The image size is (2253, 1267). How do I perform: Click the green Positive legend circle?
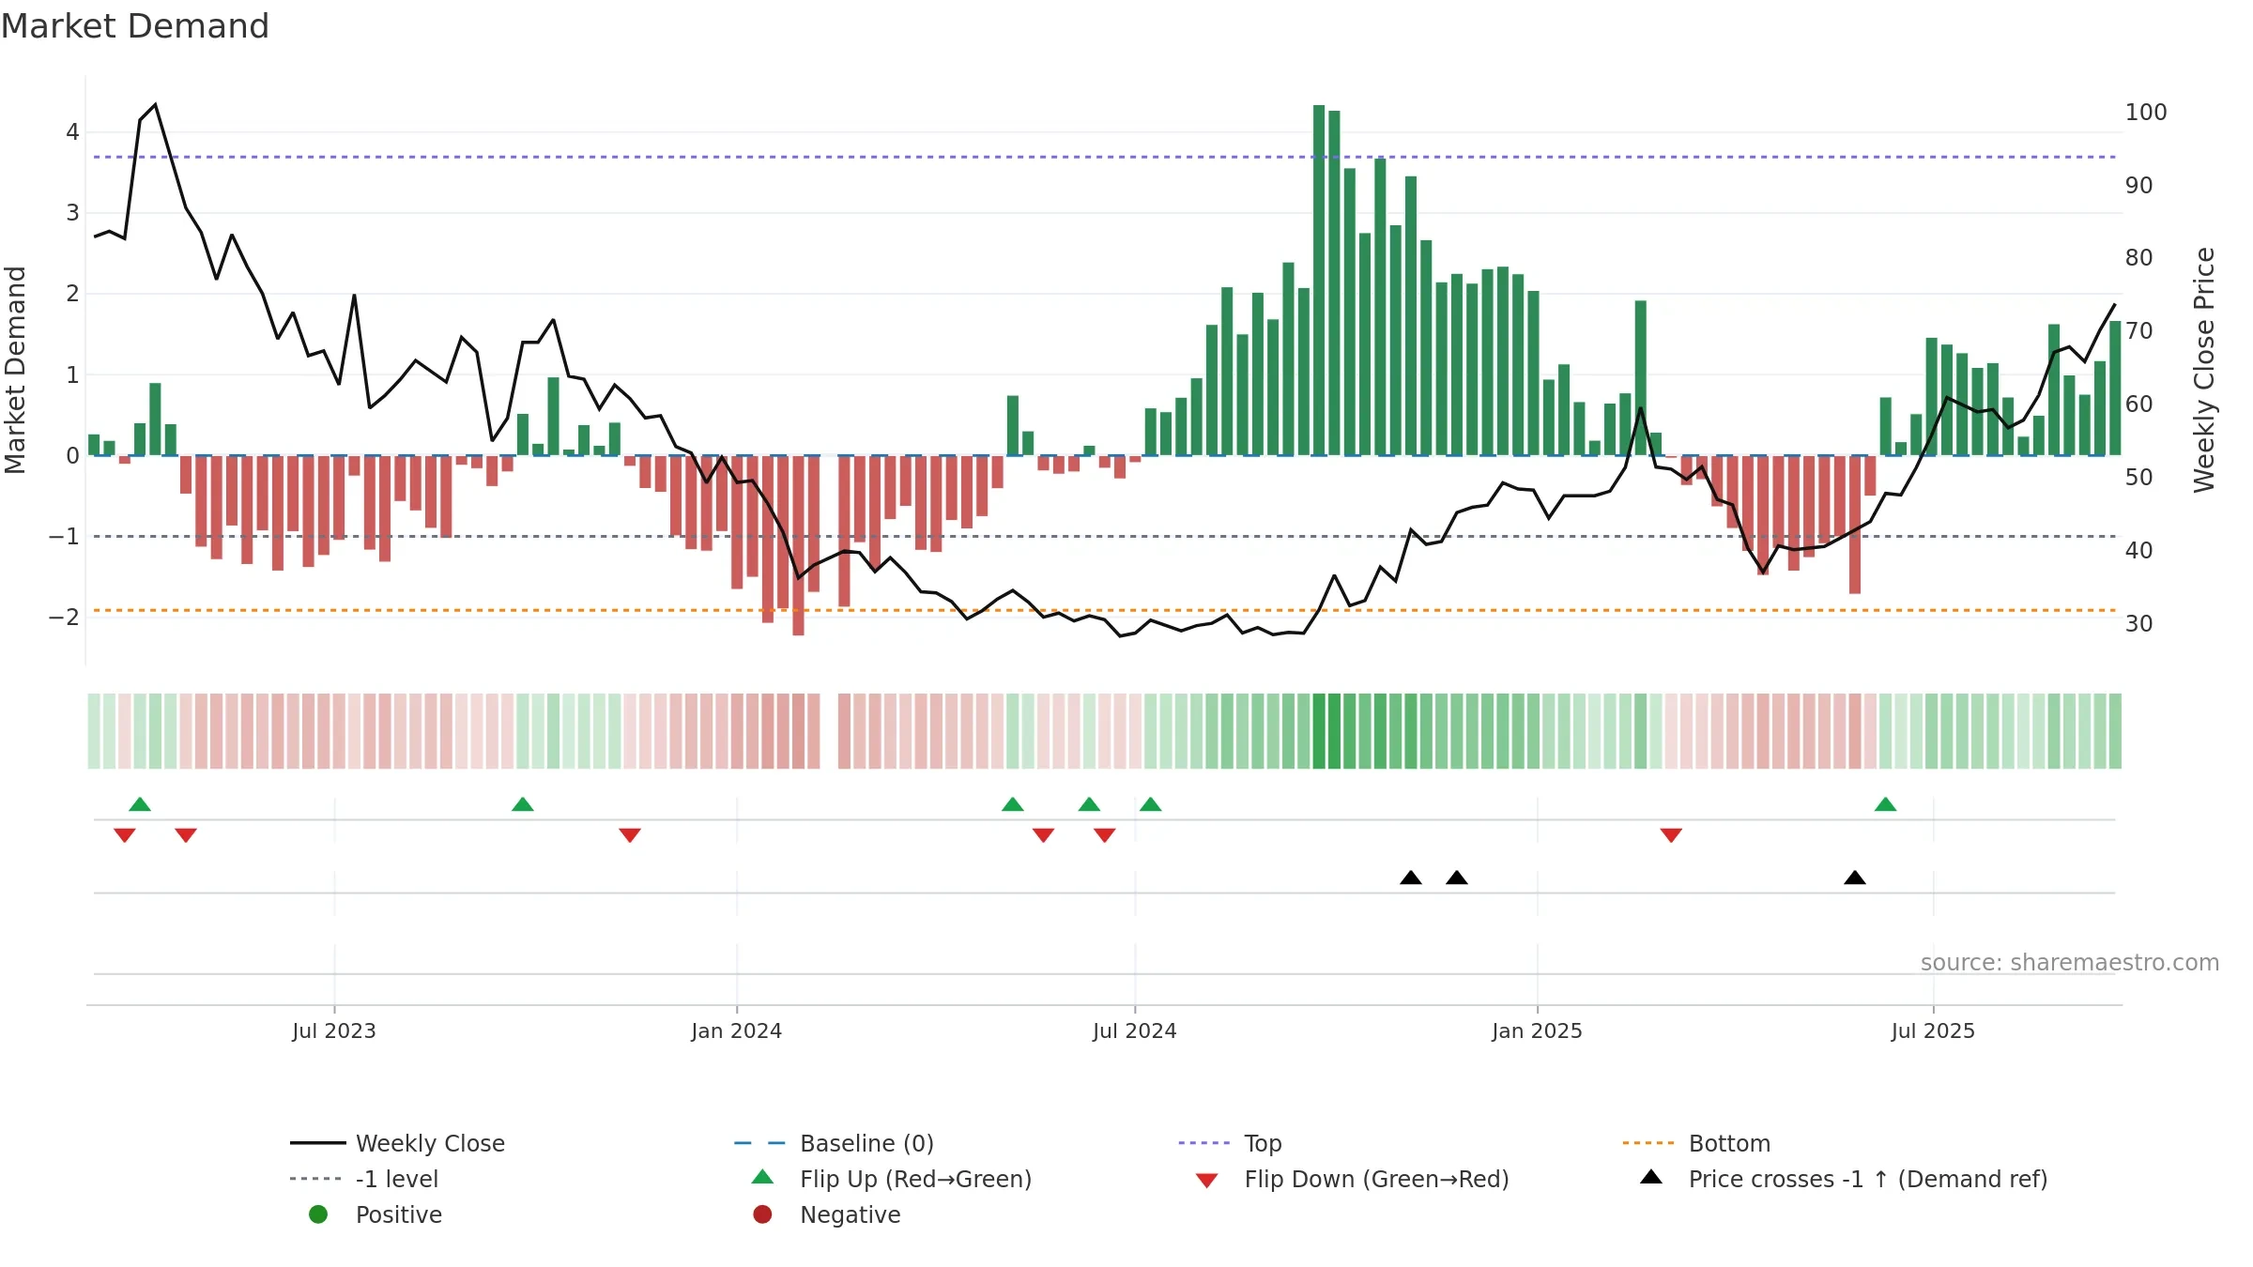click(x=318, y=1214)
